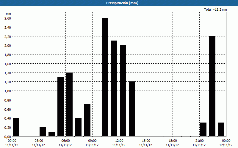The image size is (238, 148).
Task: Select the bar reaching 2,20 mm
Action: (212, 86)
